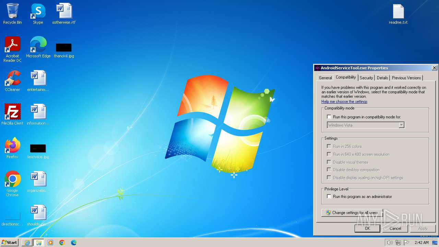This screenshot has height=247, width=439.
Task: Select the Skype desktop shortcut
Action: point(38,14)
